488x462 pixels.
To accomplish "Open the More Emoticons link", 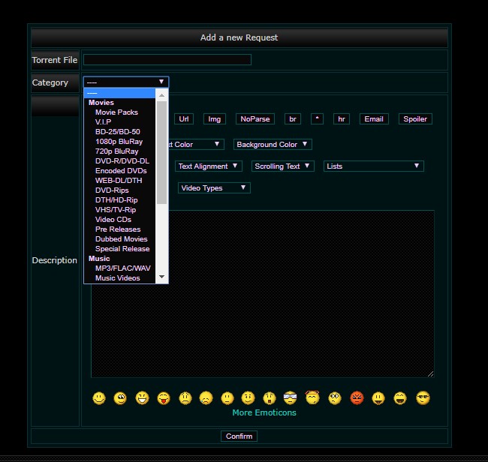I will click(264, 412).
